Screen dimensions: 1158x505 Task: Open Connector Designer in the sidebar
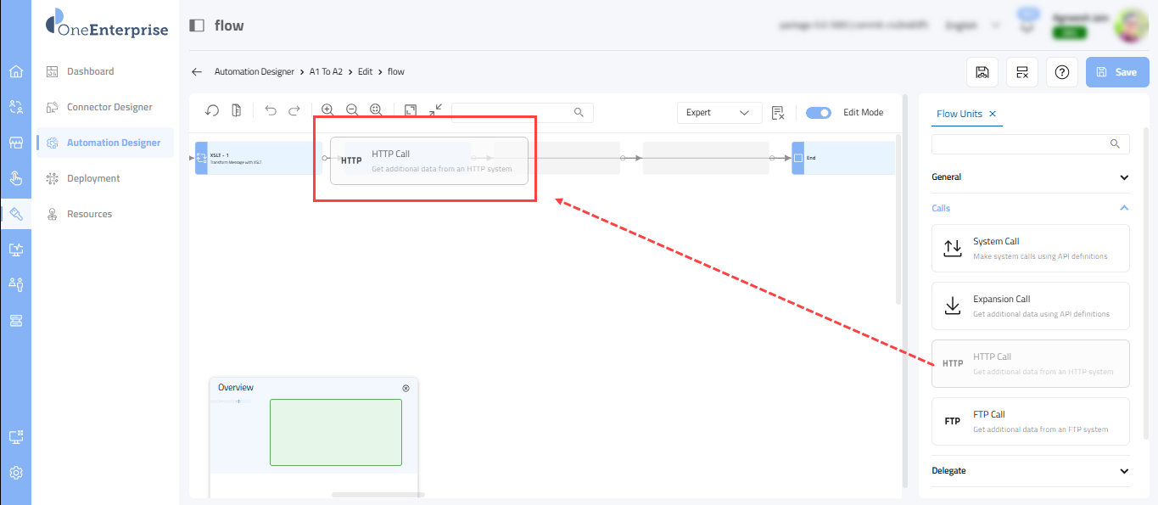109,107
